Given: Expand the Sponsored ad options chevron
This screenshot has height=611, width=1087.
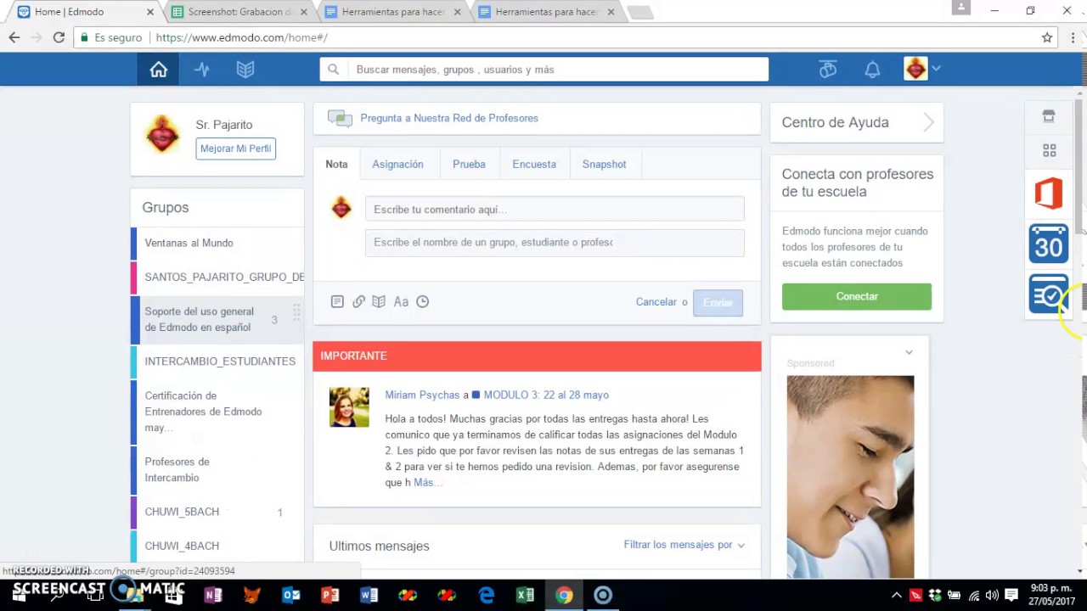Looking at the screenshot, I should coord(909,352).
